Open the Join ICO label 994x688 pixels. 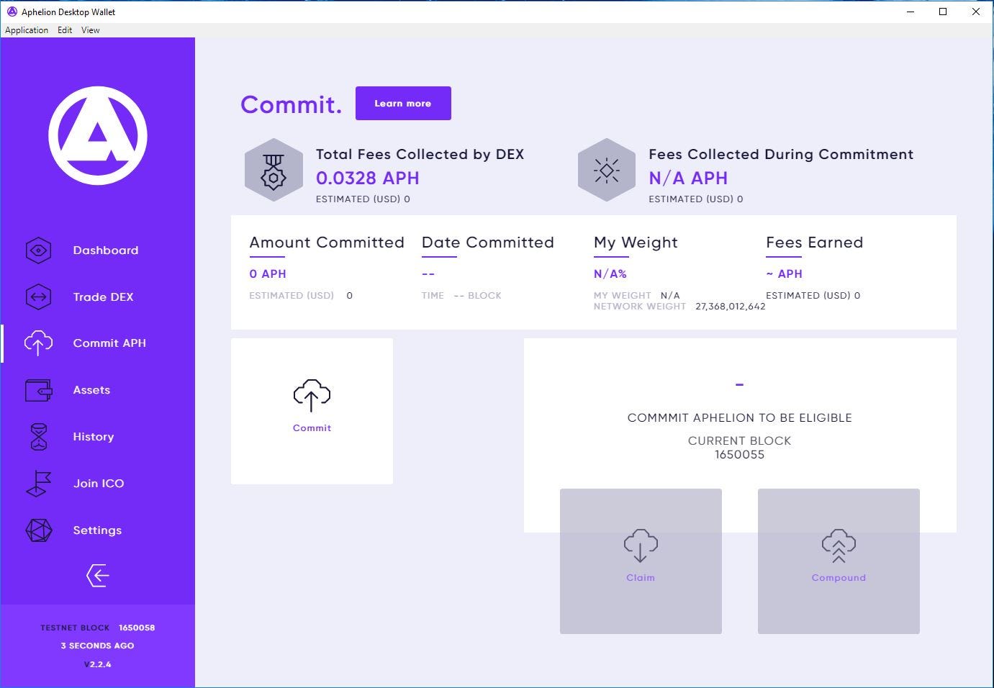(x=99, y=484)
